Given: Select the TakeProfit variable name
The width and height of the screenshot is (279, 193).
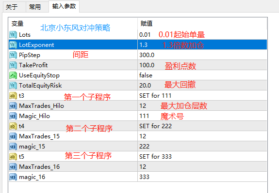Looking at the screenshot, I should click(33, 65).
